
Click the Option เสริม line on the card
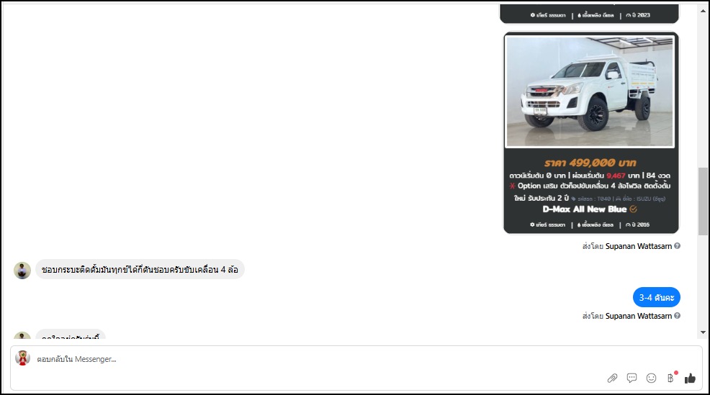click(590, 186)
